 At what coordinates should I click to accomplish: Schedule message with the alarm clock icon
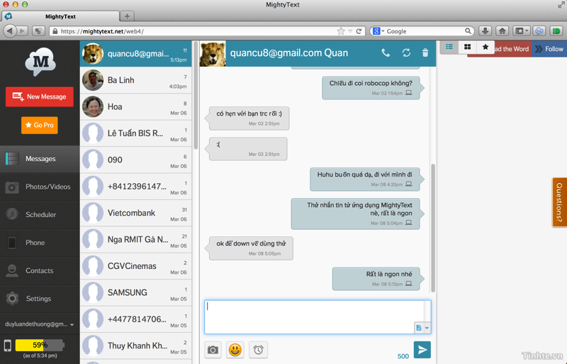(x=259, y=350)
